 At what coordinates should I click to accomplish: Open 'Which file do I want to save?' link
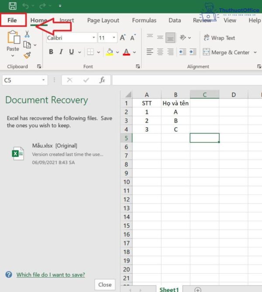pos(51,275)
